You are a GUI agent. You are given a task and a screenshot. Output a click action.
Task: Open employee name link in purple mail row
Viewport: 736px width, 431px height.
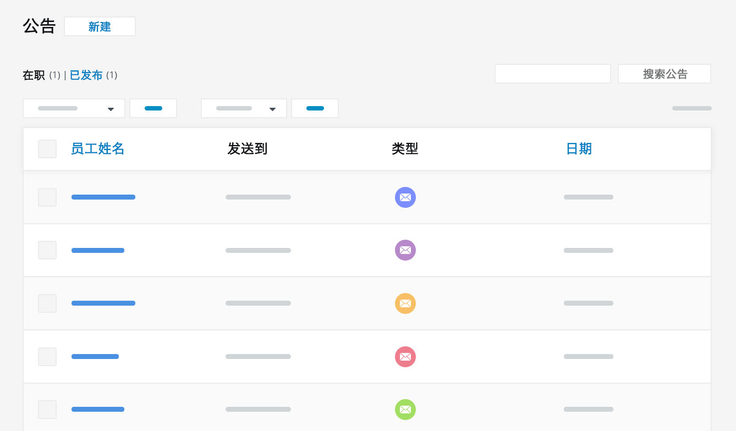[98, 250]
